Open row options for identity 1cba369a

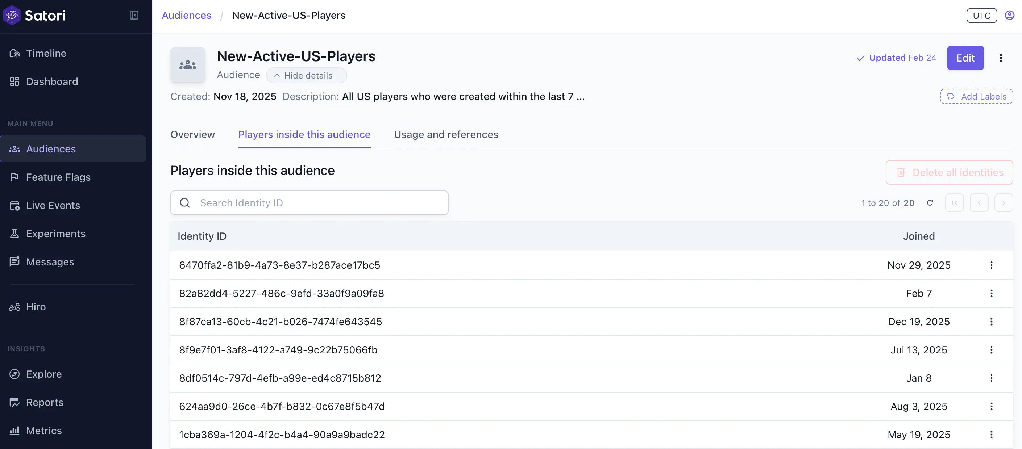tap(992, 435)
